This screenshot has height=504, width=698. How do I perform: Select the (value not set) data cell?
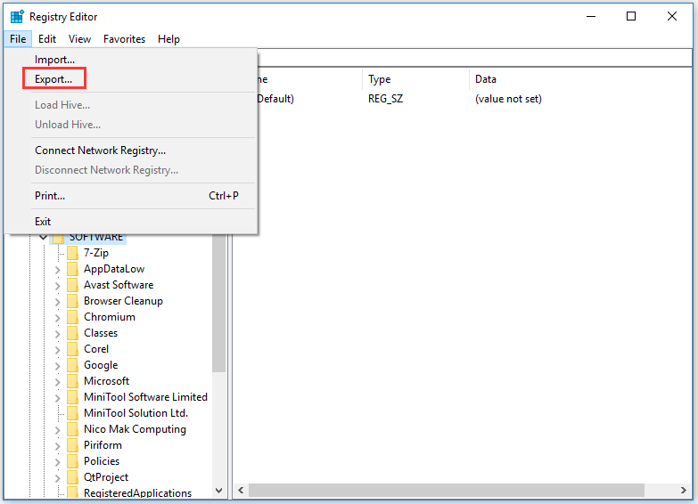508,99
